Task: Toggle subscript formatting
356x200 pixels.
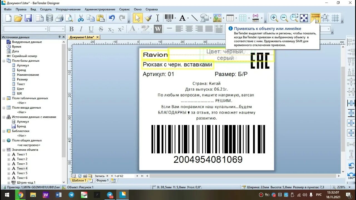Action: (x=111, y=29)
